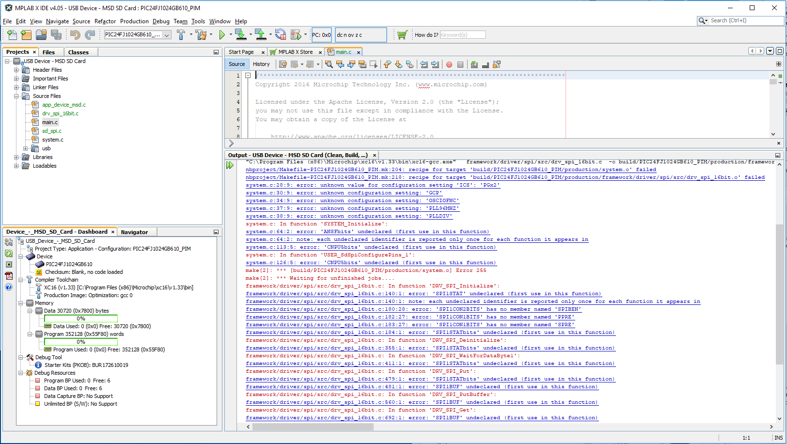
Task: Switch editor to History view
Action: click(261, 64)
